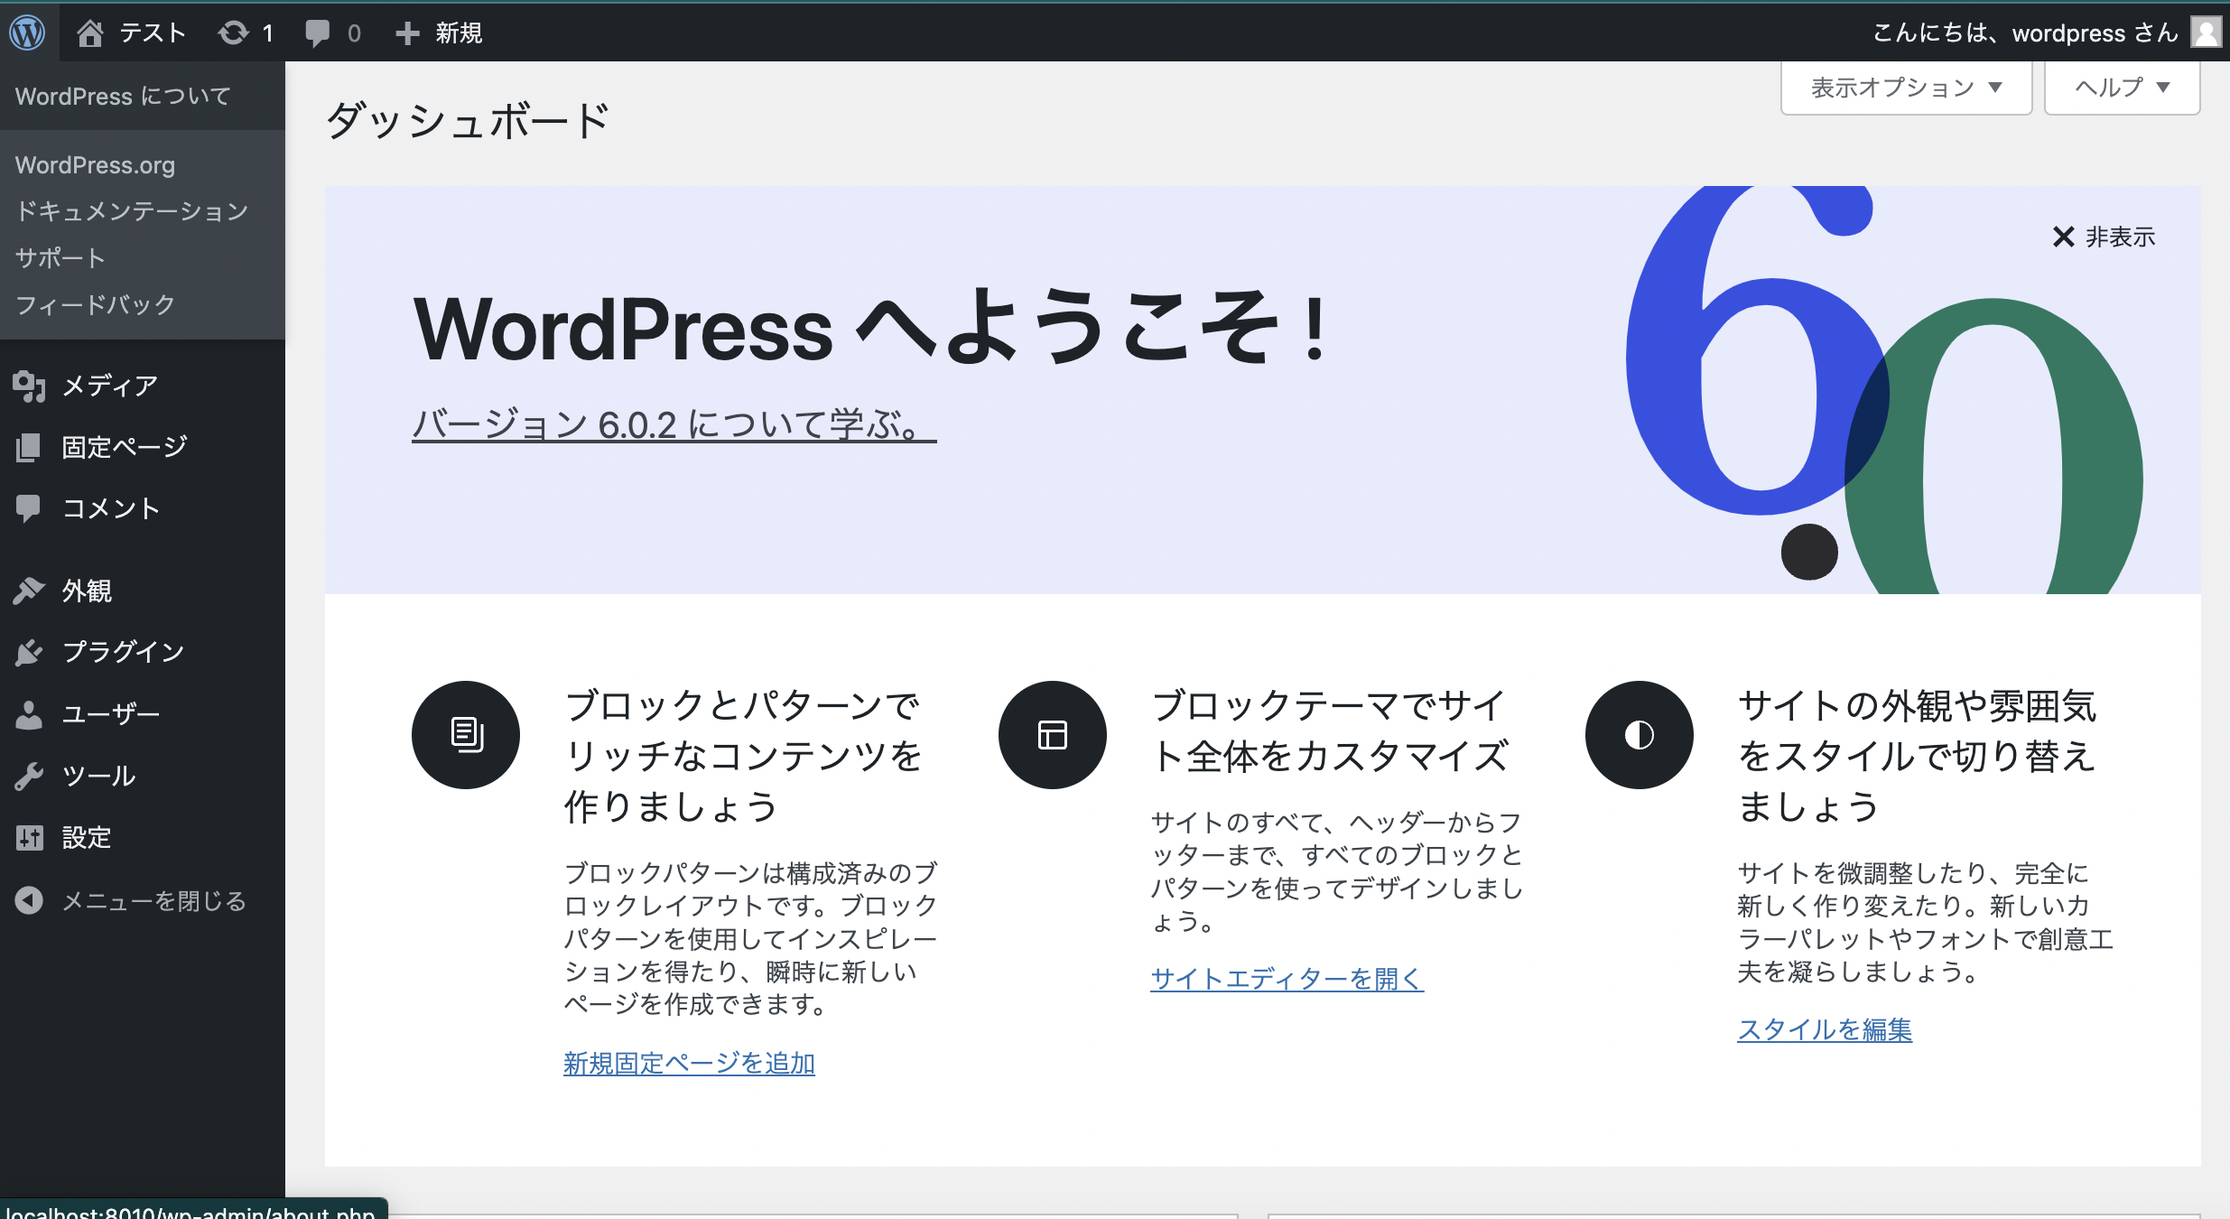Image resolution: width=2230 pixels, height=1219 pixels.
Task: Click the サイトエディターを開く link
Action: click(1287, 978)
